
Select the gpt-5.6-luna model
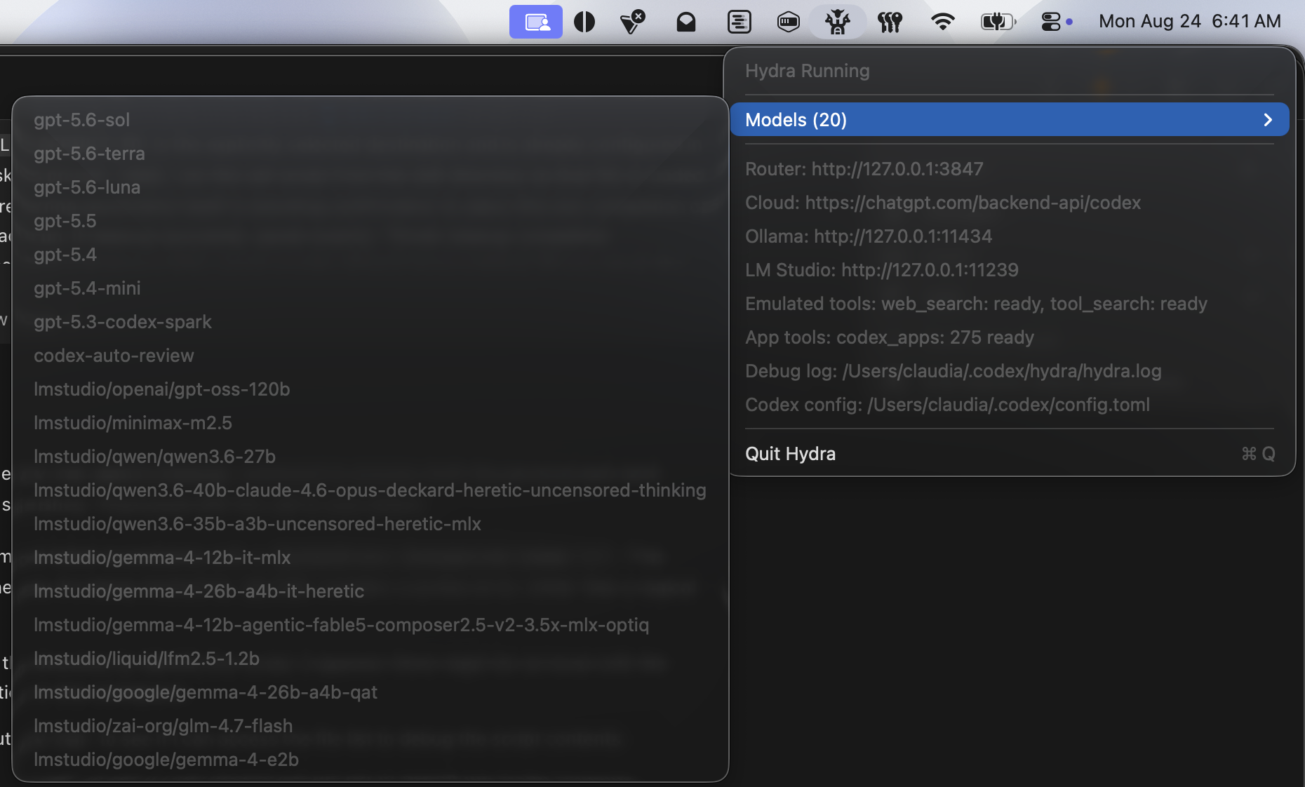coord(370,187)
